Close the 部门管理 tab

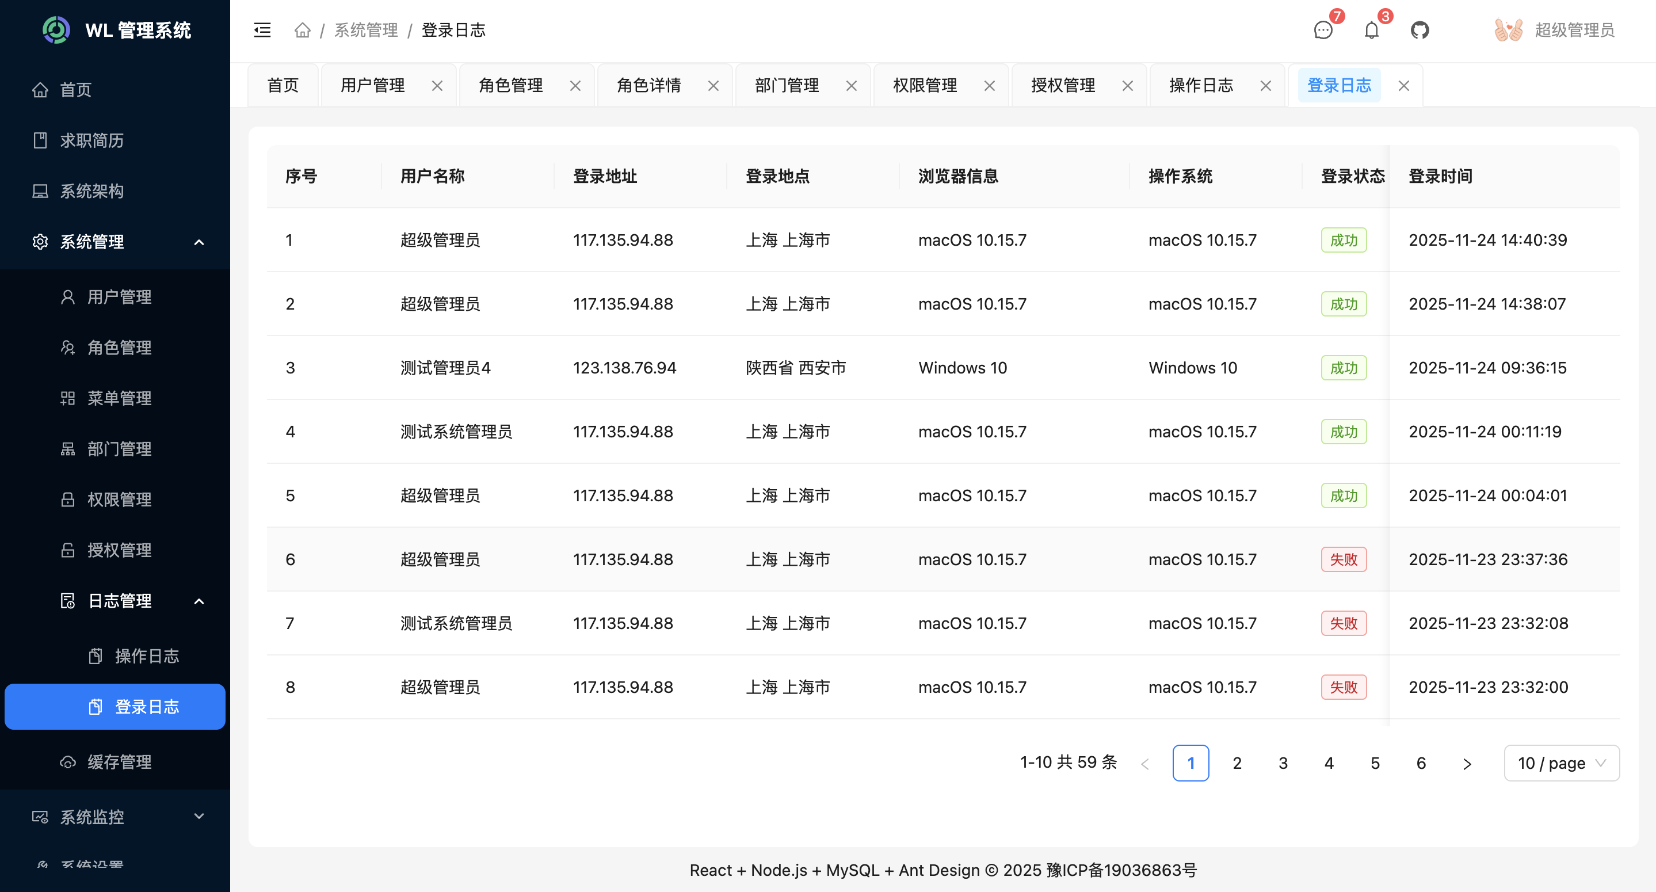click(x=852, y=85)
